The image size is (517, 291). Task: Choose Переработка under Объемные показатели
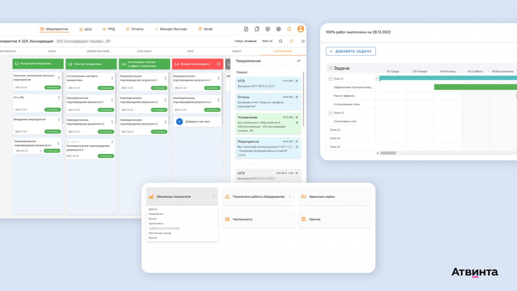pos(156,214)
